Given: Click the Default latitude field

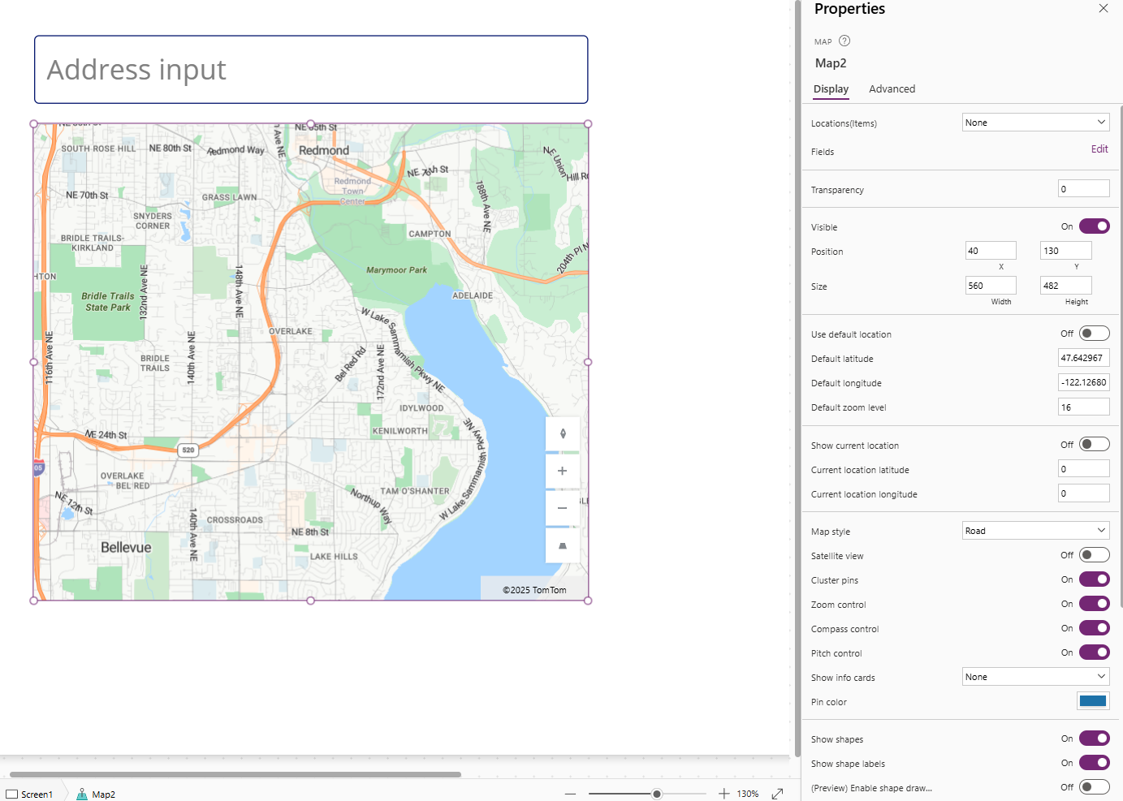Looking at the screenshot, I should pos(1083,358).
